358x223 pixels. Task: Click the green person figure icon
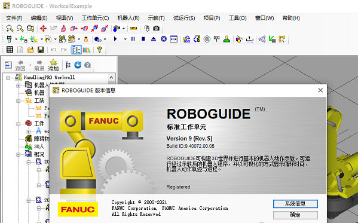click(x=227, y=39)
